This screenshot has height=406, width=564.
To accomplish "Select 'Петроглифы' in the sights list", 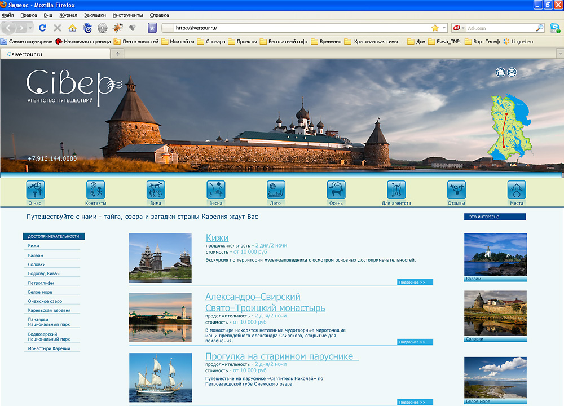I will tap(41, 283).
